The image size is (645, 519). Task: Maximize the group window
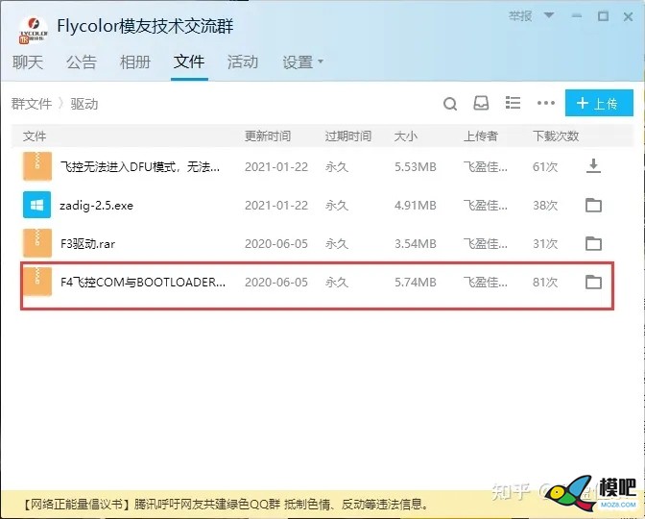point(603,16)
